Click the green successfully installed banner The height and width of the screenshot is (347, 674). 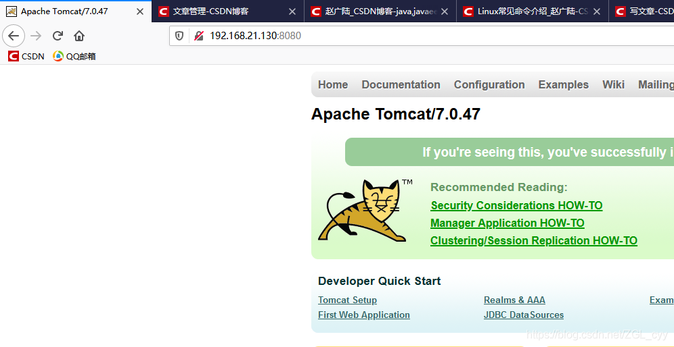click(x=510, y=152)
